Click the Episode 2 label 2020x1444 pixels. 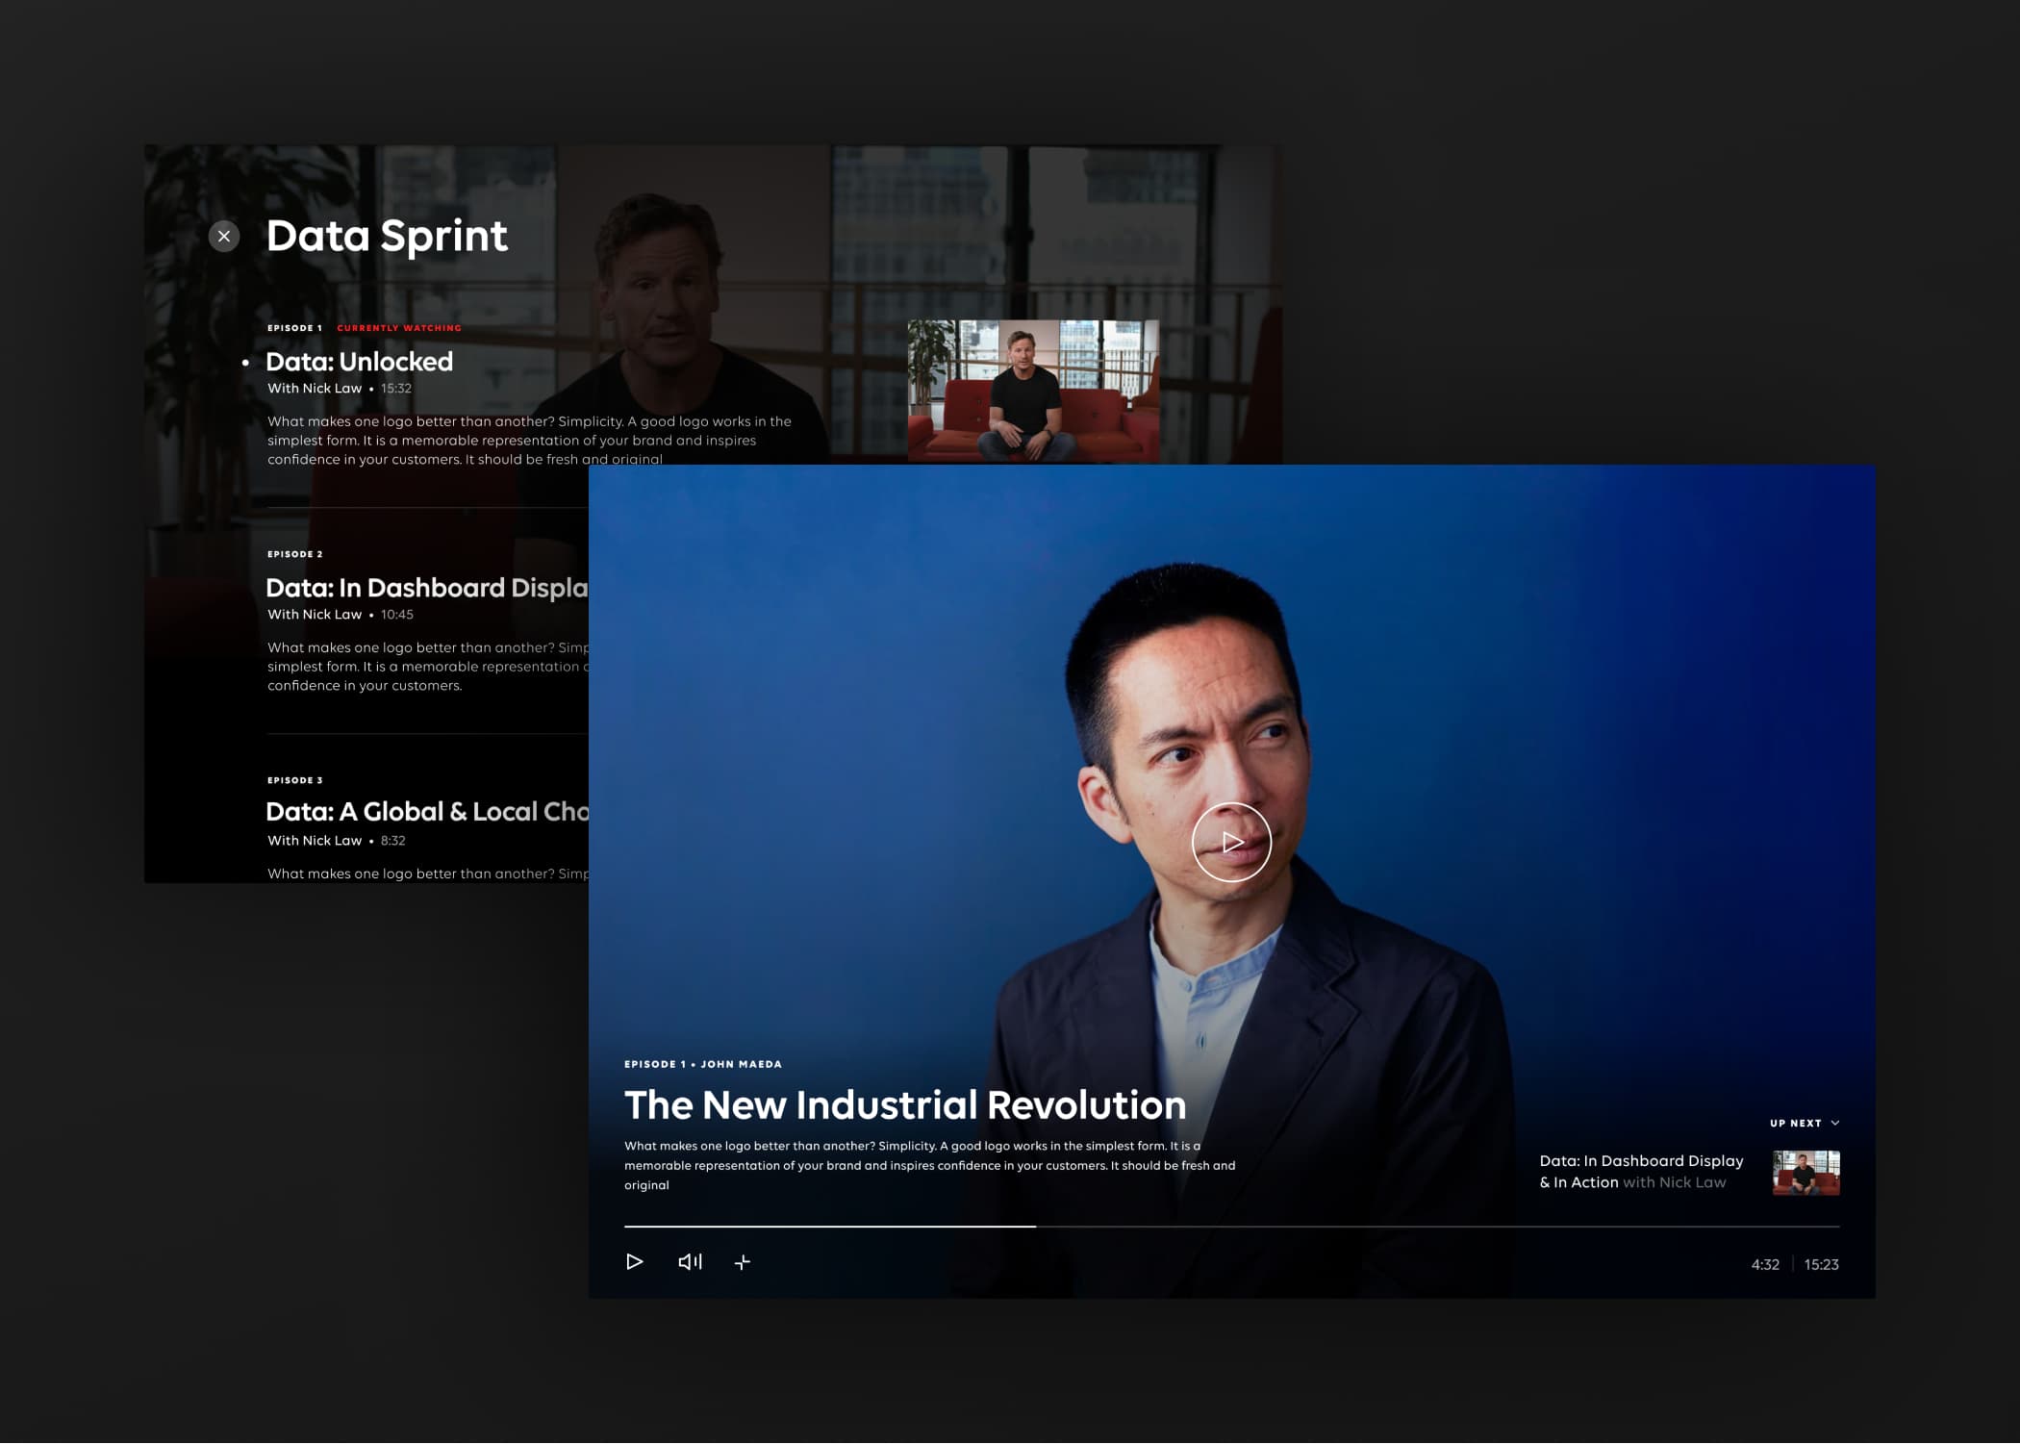coord(295,554)
